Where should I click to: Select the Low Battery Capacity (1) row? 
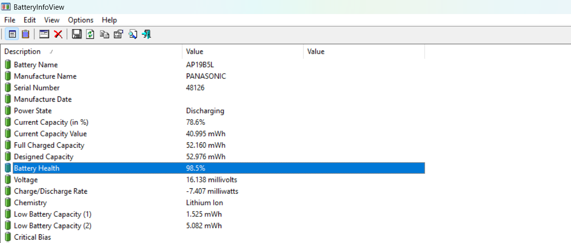coord(213,214)
